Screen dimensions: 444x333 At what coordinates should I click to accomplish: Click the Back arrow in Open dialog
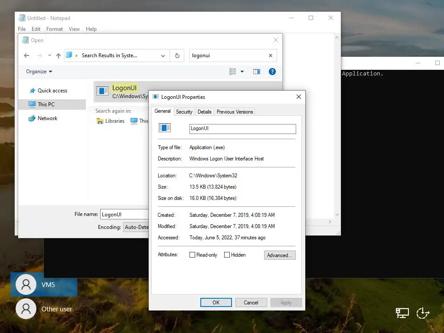pyautogui.click(x=26, y=55)
